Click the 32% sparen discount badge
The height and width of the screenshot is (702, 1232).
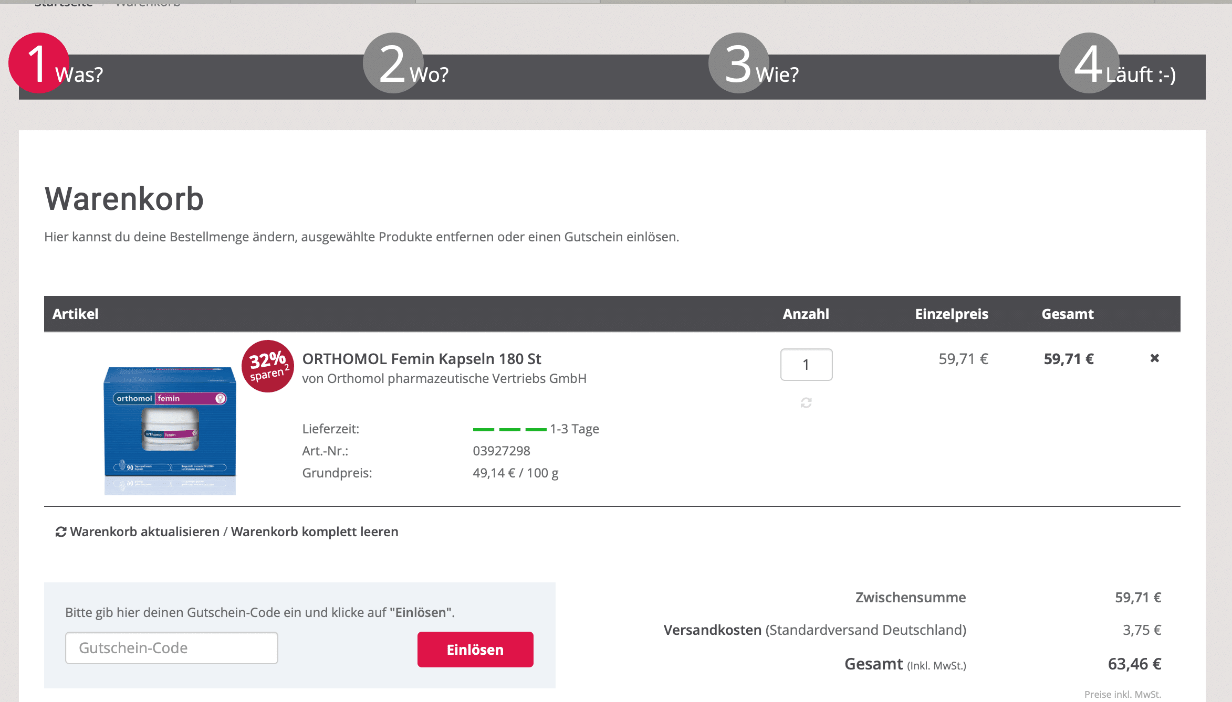(268, 366)
